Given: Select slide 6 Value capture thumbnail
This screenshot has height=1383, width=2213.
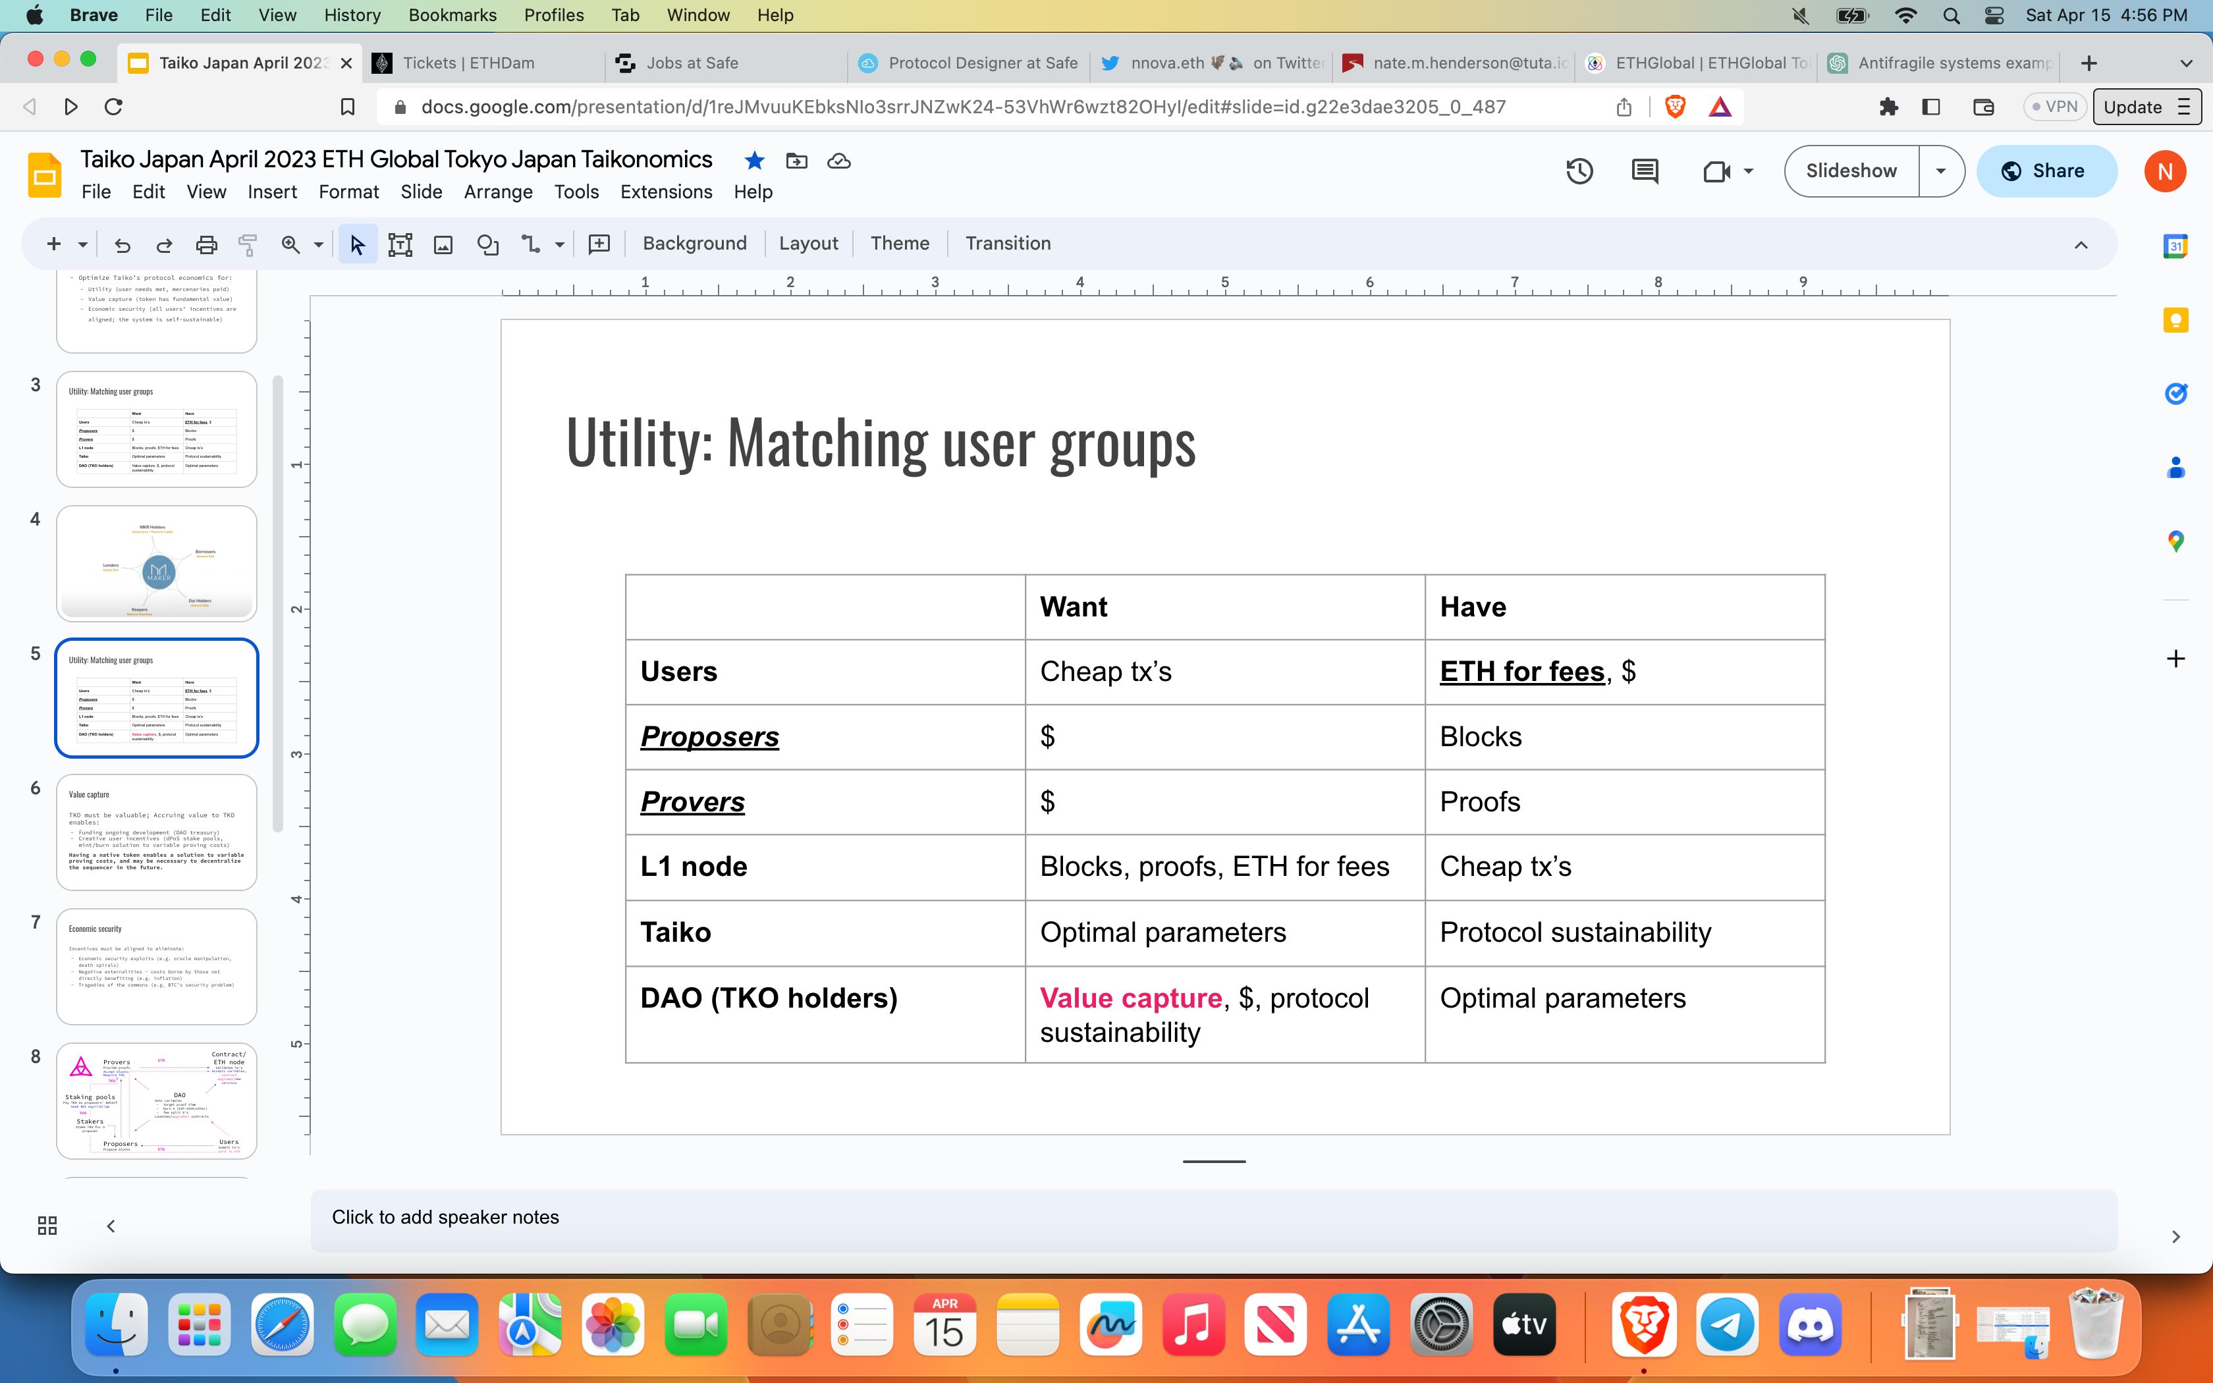Looking at the screenshot, I should tap(156, 832).
